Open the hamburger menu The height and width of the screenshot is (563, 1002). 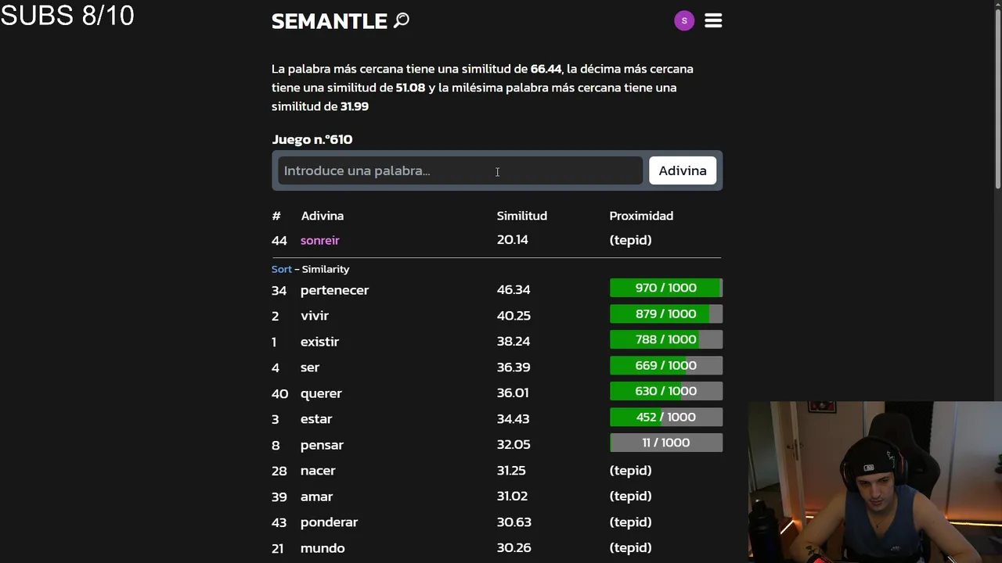pyautogui.click(x=713, y=21)
